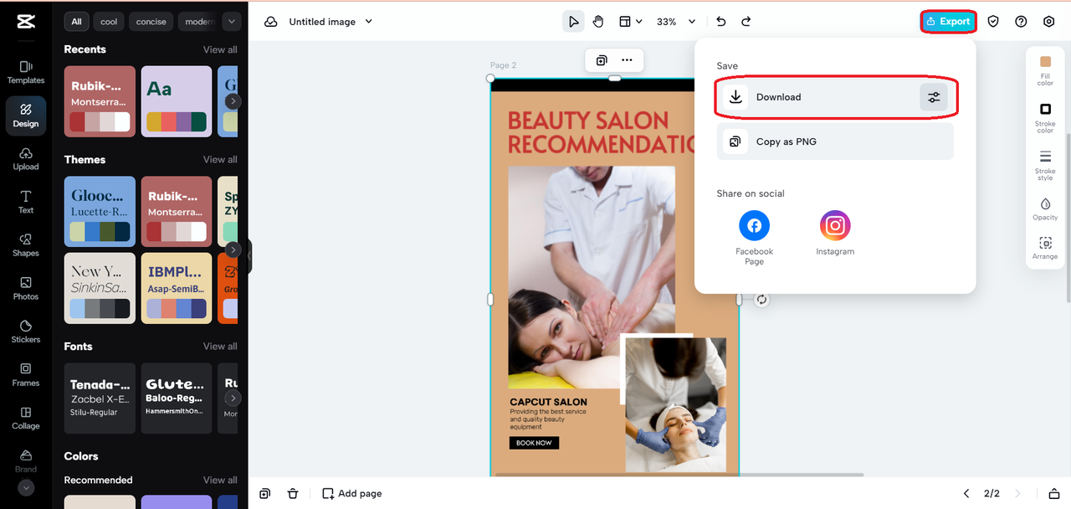Open the Frames panel
1071x509 pixels.
26,375
